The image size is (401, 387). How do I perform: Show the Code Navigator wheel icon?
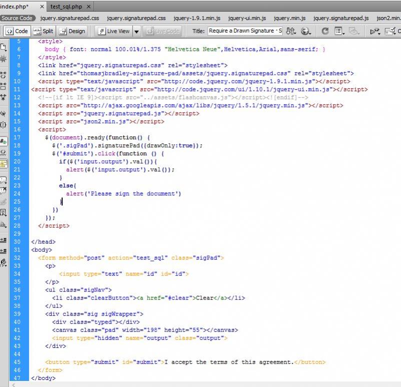click(4, 59)
